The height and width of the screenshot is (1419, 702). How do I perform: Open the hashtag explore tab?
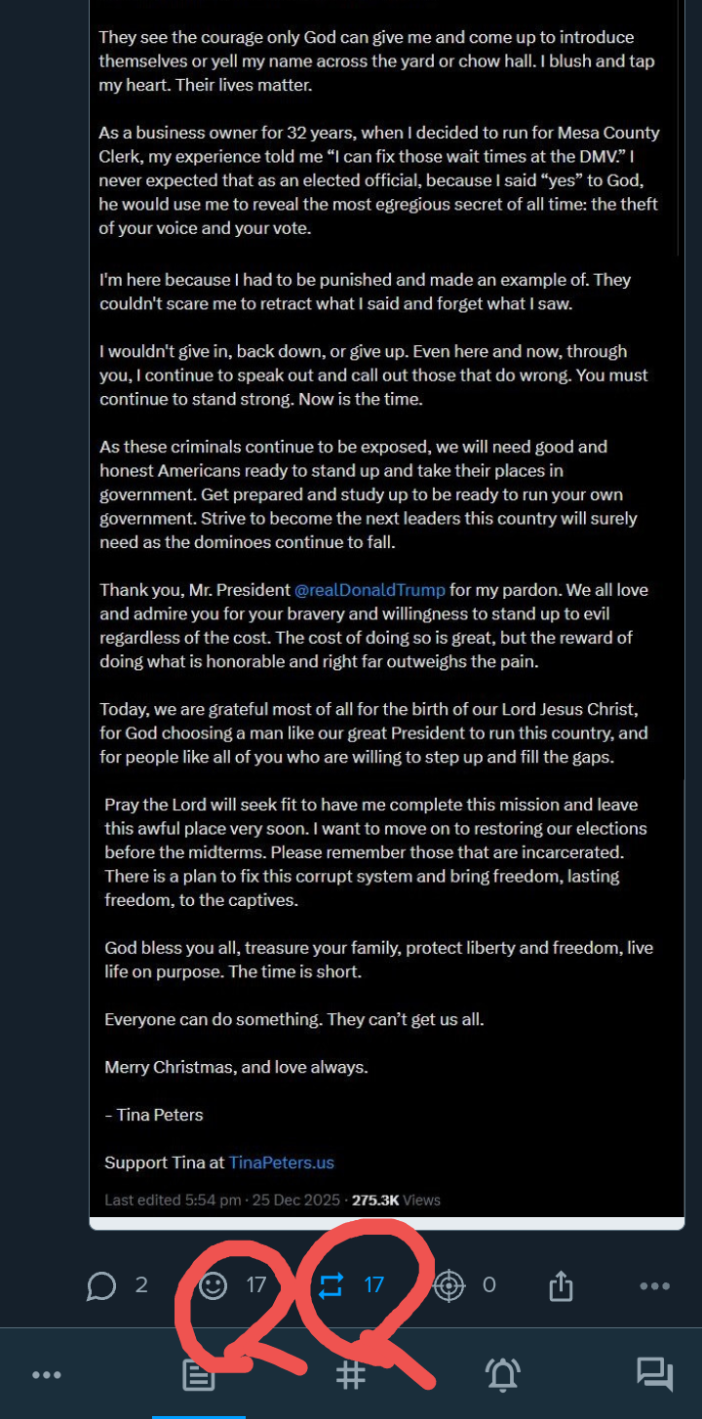coord(351,1375)
